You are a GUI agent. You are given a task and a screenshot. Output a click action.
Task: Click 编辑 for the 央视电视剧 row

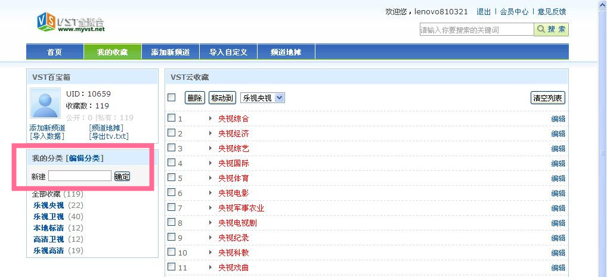[x=558, y=223]
